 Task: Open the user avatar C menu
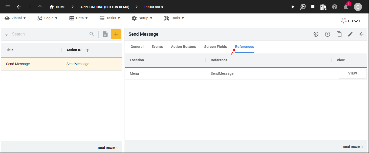[358, 7]
